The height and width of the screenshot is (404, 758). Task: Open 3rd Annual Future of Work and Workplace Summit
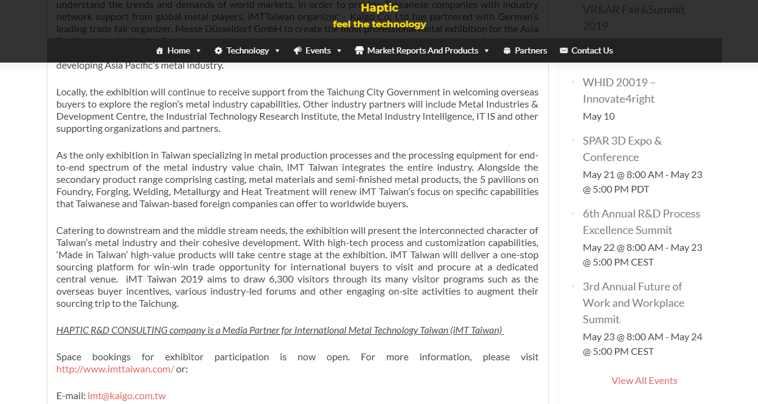click(633, 303)
